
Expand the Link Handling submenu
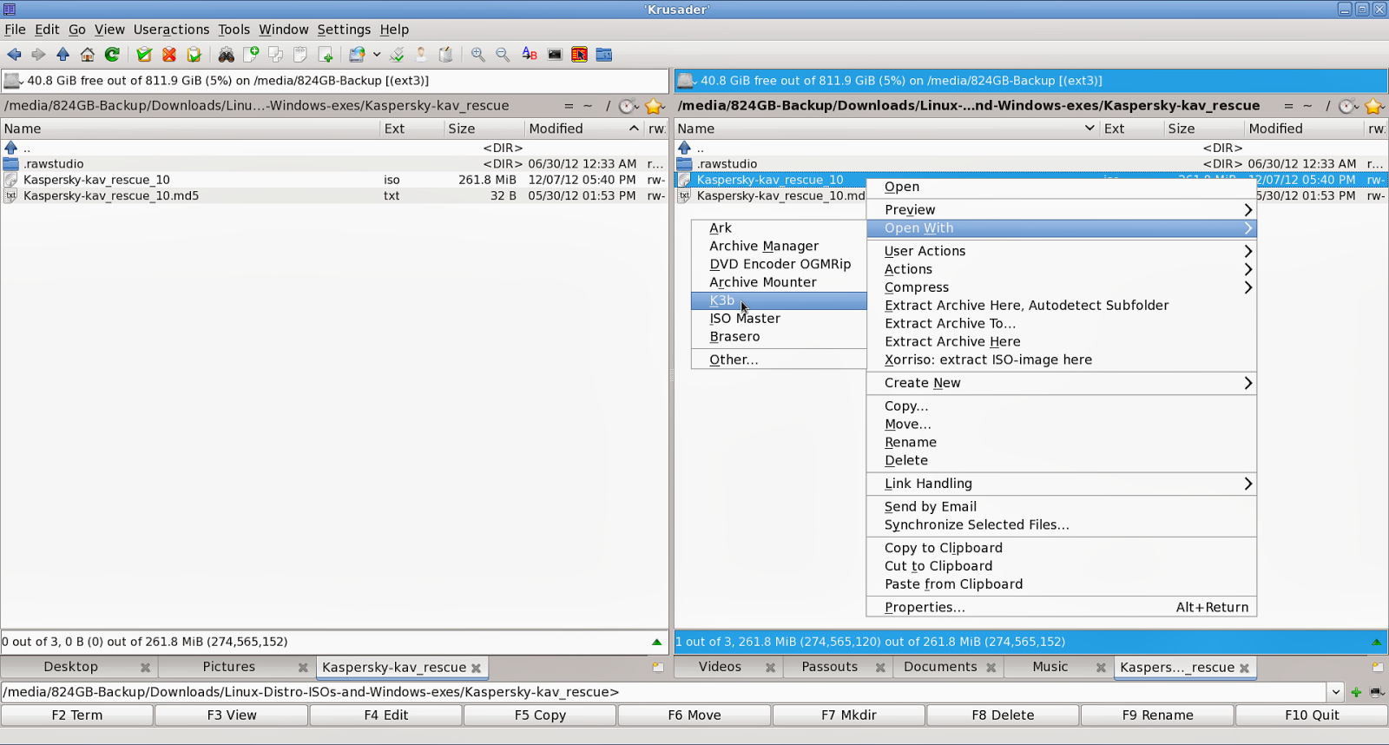coord(1061,484)
